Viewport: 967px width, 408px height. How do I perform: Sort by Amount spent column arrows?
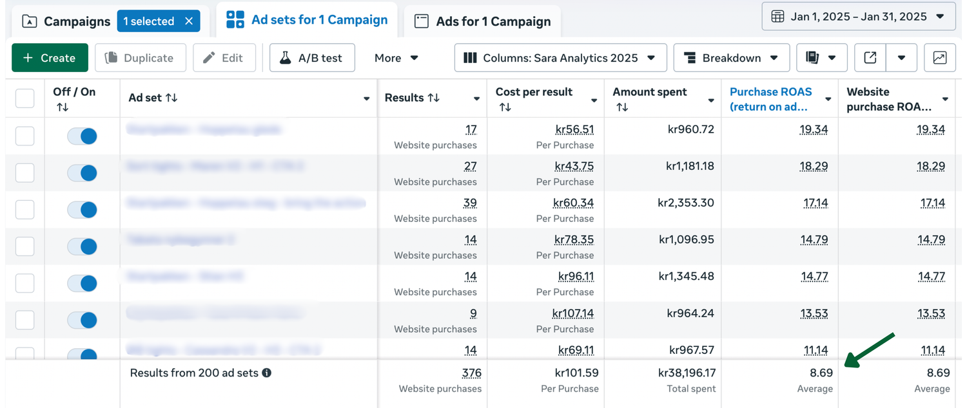(621, 107)
